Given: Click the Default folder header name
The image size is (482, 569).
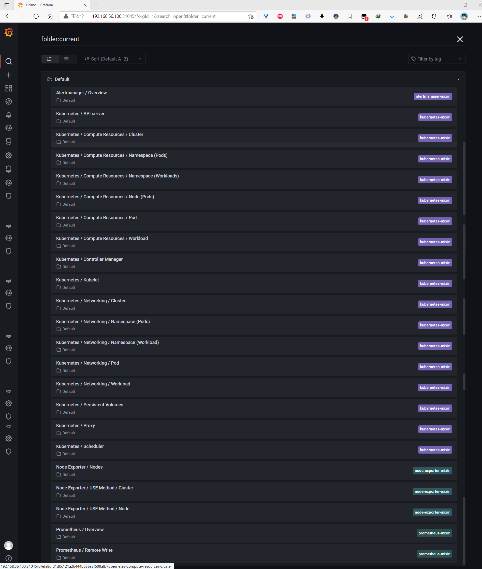Looking at the screenshot, I should (62, 79).
